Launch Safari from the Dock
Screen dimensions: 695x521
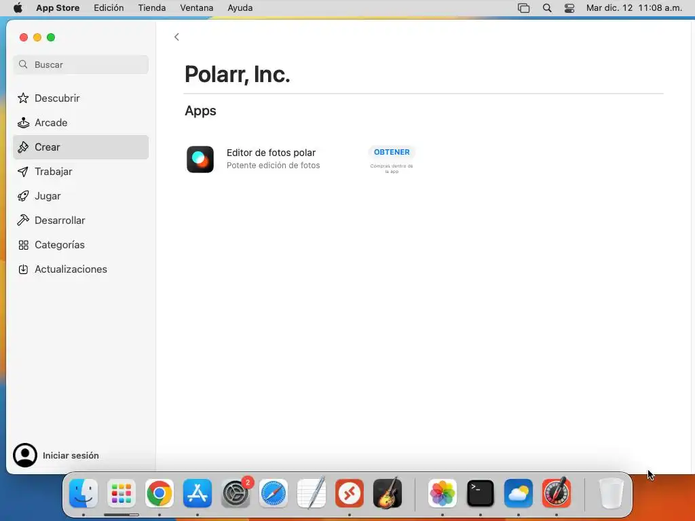(274, 493)
